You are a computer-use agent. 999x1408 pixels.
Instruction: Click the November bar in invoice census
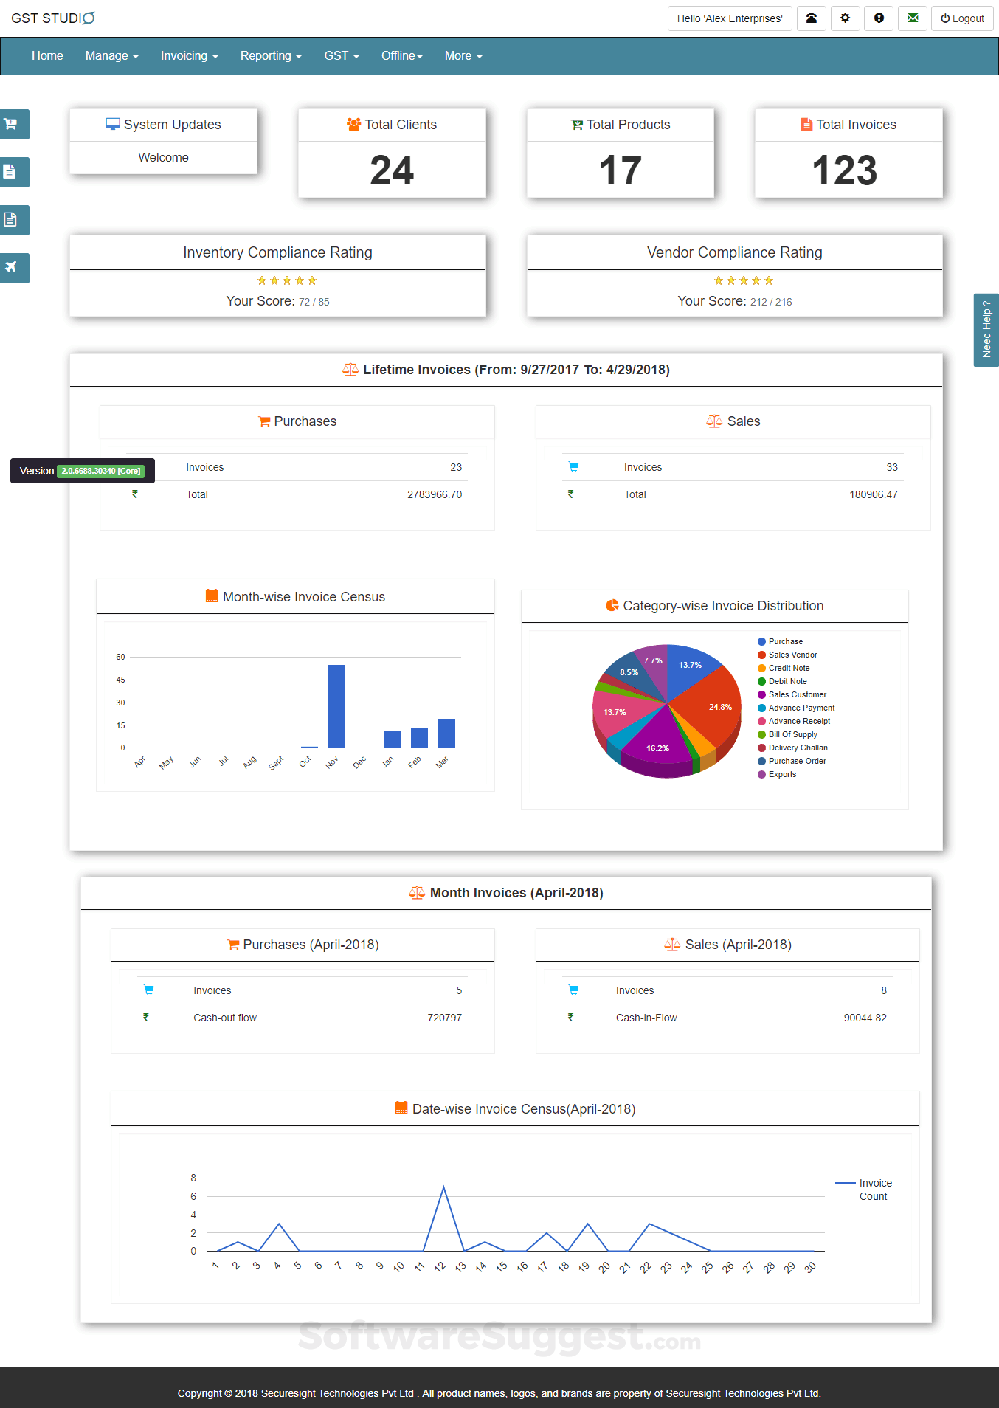coord(336,706)
